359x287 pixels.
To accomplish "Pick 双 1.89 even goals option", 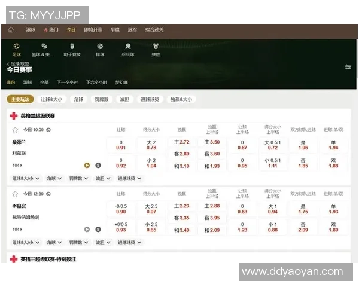I will 333,227.
